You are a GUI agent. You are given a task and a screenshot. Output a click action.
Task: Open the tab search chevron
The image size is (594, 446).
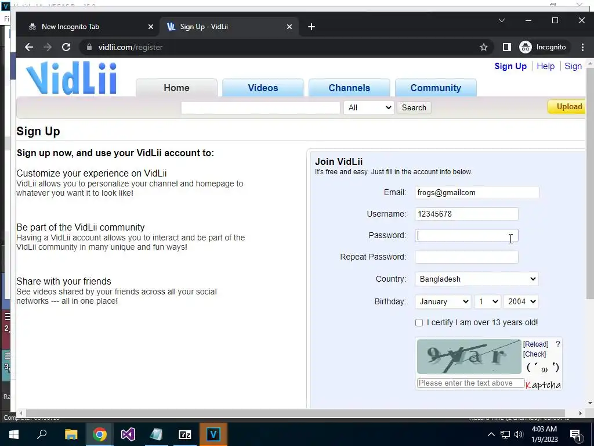(502, 20)
